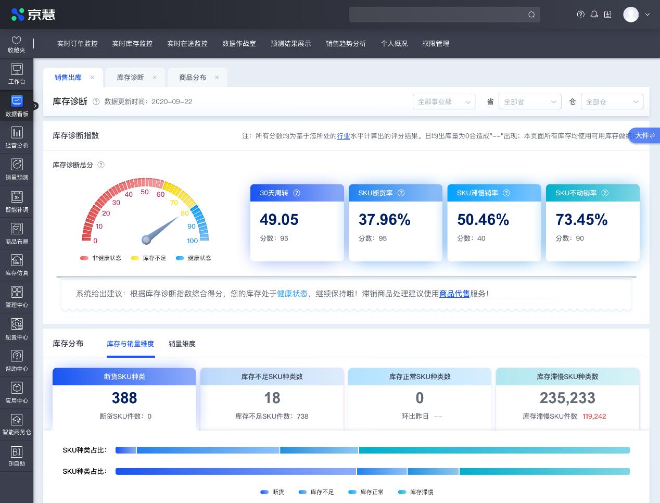
Task: Open 智能补调 in the sidebar
Action: (x=17, y=201)
